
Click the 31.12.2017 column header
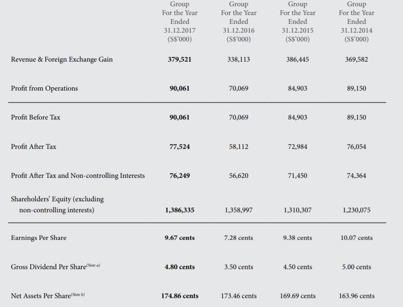(x=179, y=30)
